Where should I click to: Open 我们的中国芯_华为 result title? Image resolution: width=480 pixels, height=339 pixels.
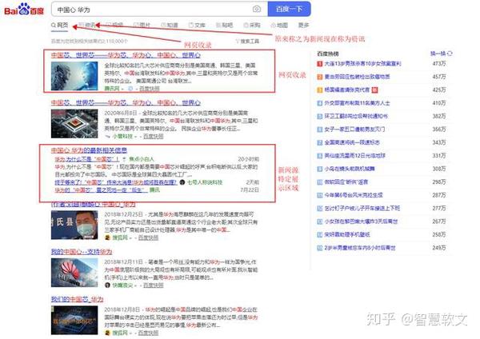(77, 299)
